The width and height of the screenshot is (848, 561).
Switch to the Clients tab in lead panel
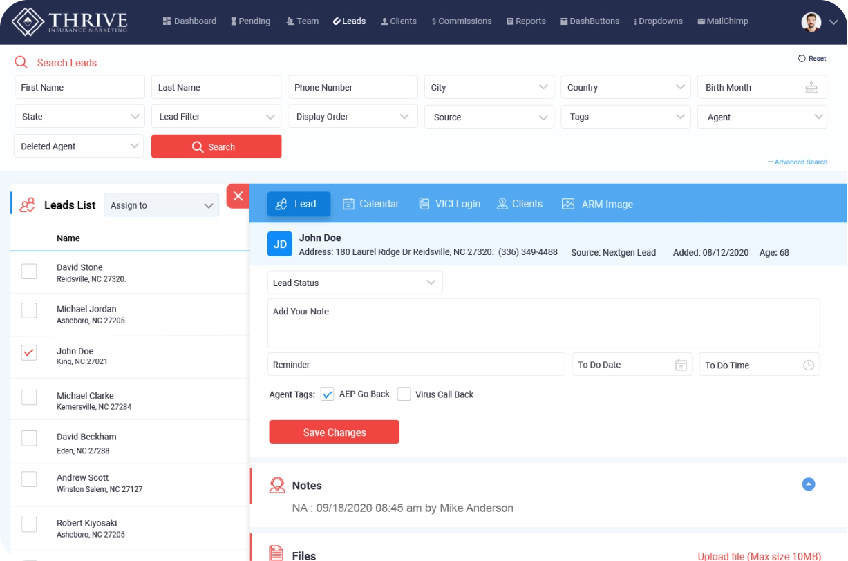point(520,204)
